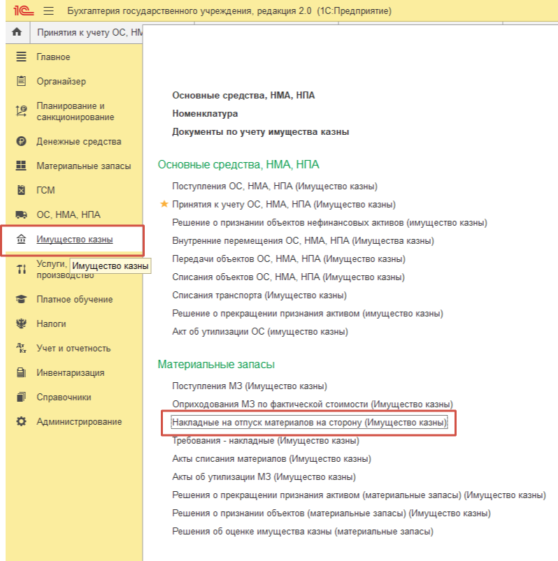558x561 pixels.
Task: Open the Номенклатура link
Action: 205,113
